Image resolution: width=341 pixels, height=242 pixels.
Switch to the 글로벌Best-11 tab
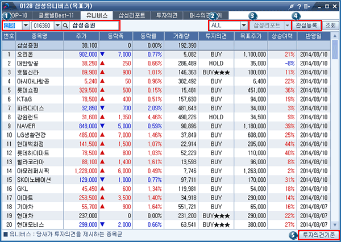[56, 15]
